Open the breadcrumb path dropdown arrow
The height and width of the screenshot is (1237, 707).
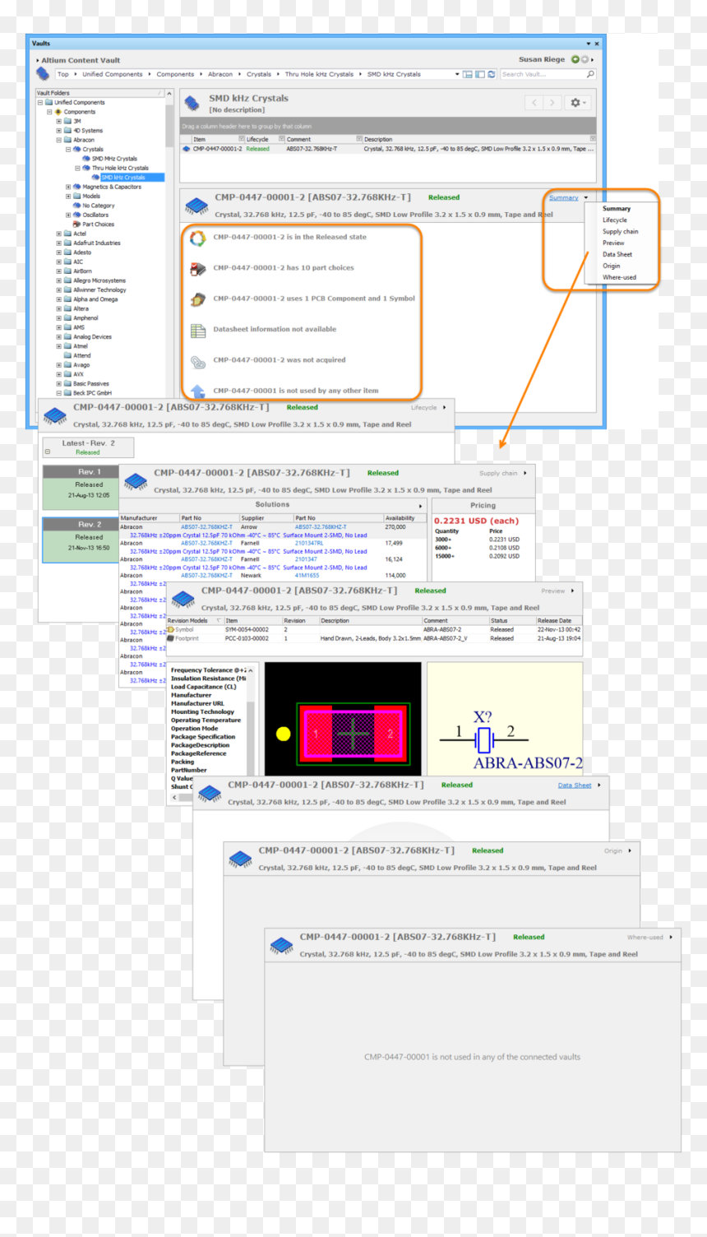(x=457, y=74)
